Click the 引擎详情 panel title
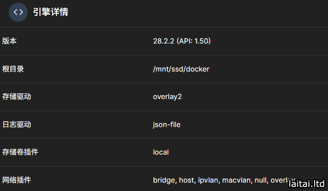Screen dimensions: 328x191 50,12
